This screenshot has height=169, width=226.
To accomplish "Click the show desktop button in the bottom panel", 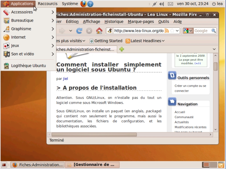I will click(4, 165).
